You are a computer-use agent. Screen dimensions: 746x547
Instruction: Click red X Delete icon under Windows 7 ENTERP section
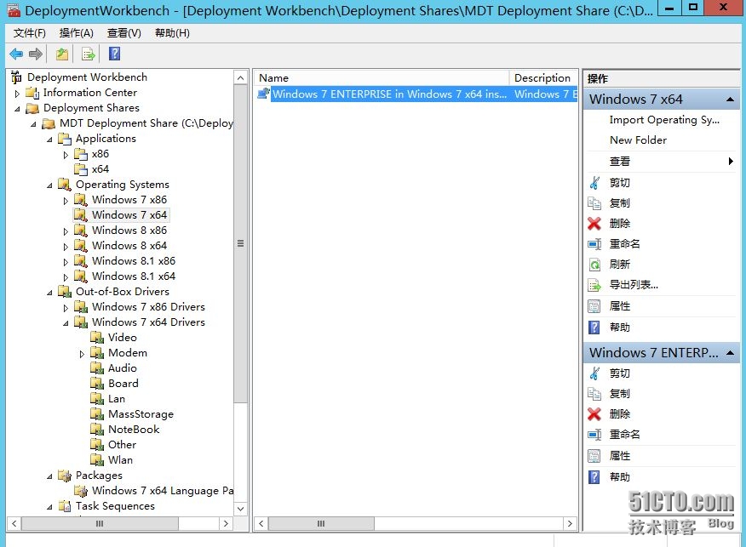[594, 414]
